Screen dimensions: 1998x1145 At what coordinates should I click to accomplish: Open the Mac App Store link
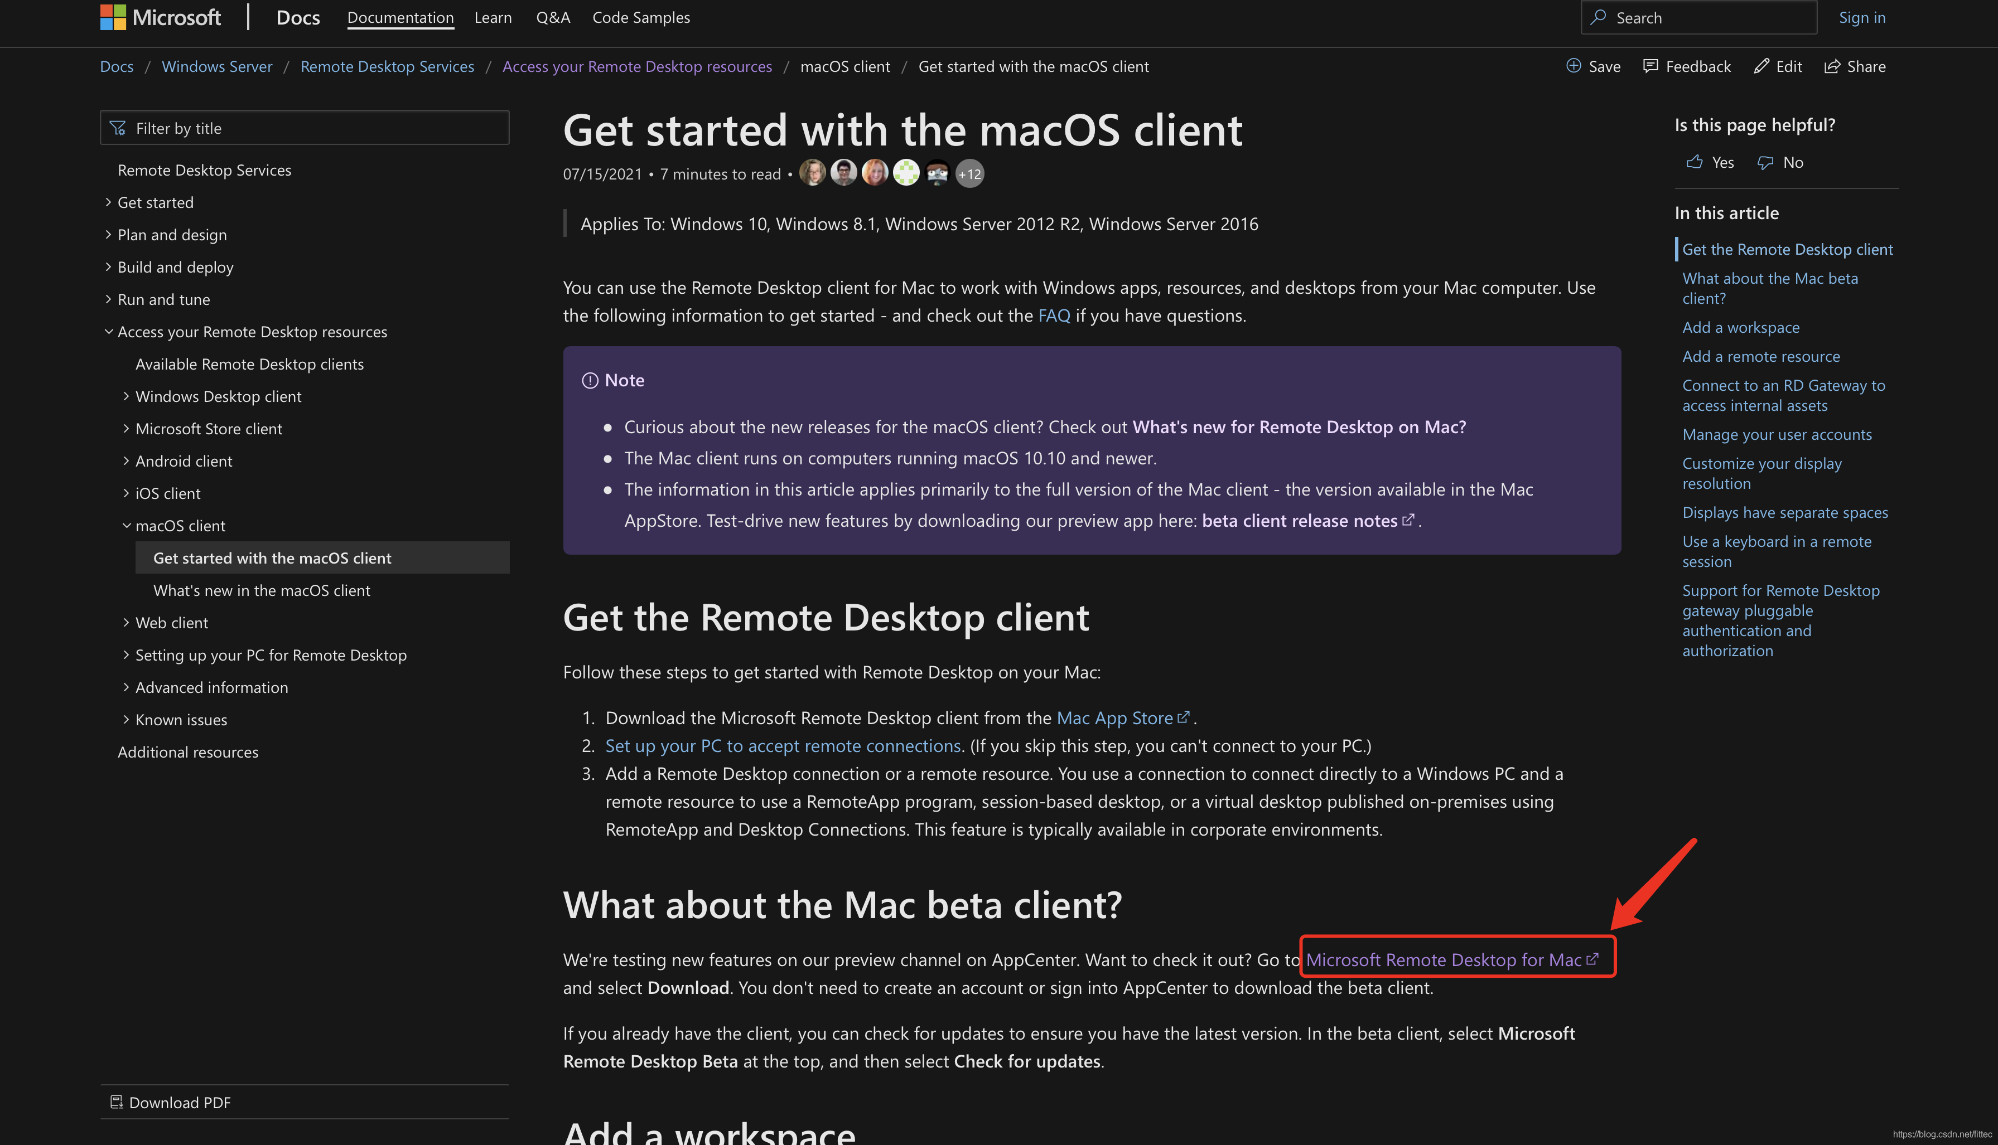(1114, 717)
